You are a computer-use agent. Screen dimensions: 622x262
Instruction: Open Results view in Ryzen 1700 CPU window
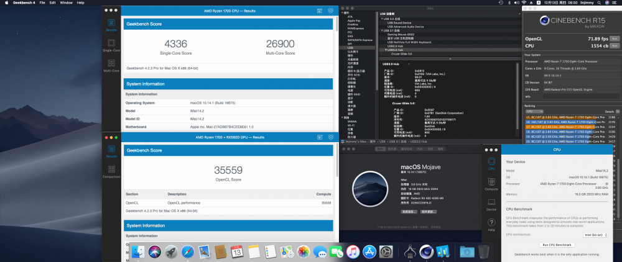pos(111,25)
